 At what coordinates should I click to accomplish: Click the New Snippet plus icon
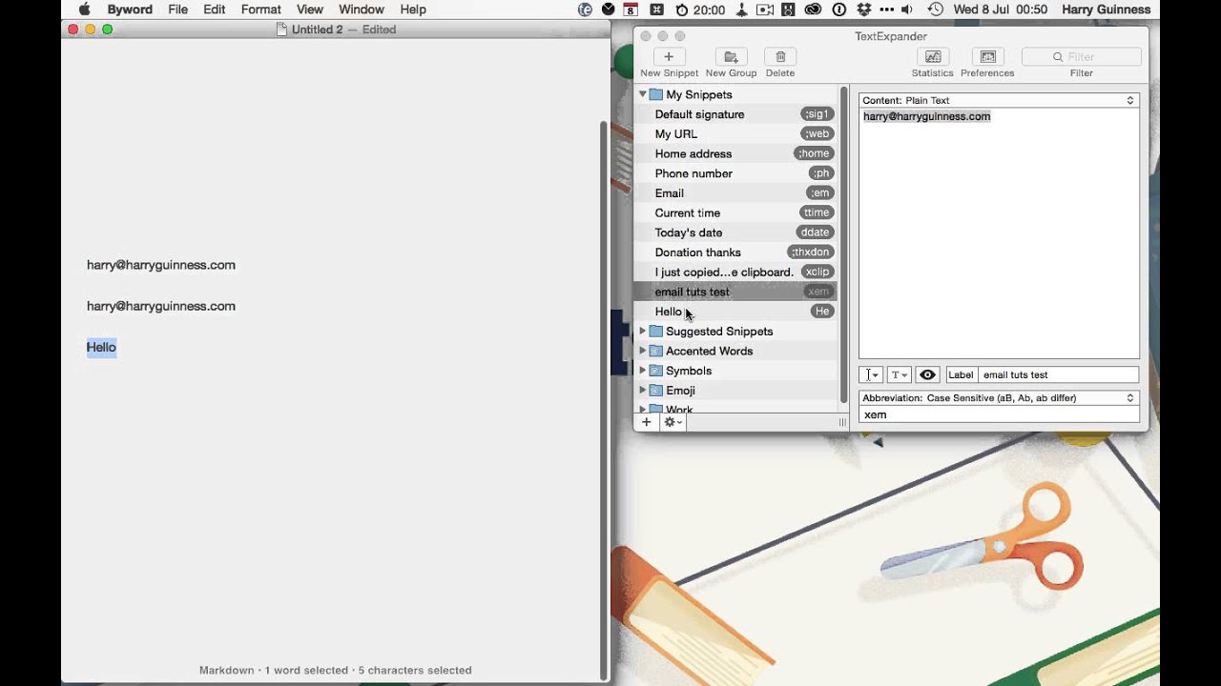[669, 57]
